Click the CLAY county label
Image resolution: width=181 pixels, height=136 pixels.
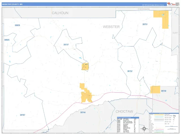coord(175,33)
